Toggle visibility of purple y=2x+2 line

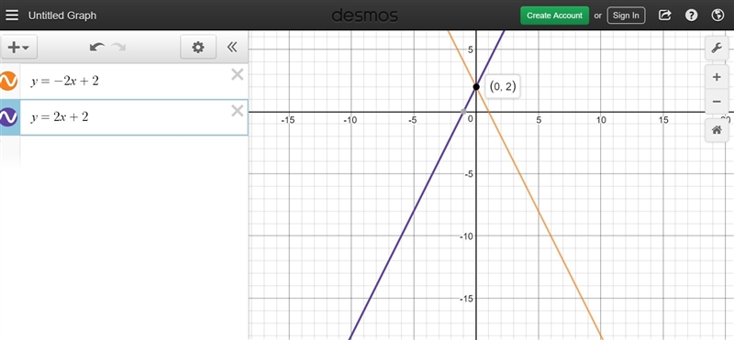pos(8,117)
